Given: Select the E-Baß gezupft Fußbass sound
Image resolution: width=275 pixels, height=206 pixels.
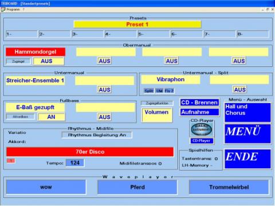Looking at the screenshot, I should (x=35, y=108).
